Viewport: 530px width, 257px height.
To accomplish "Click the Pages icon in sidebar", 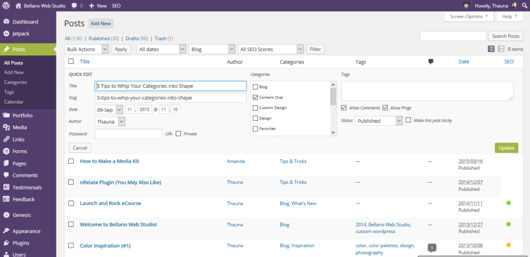I will 6,163.
